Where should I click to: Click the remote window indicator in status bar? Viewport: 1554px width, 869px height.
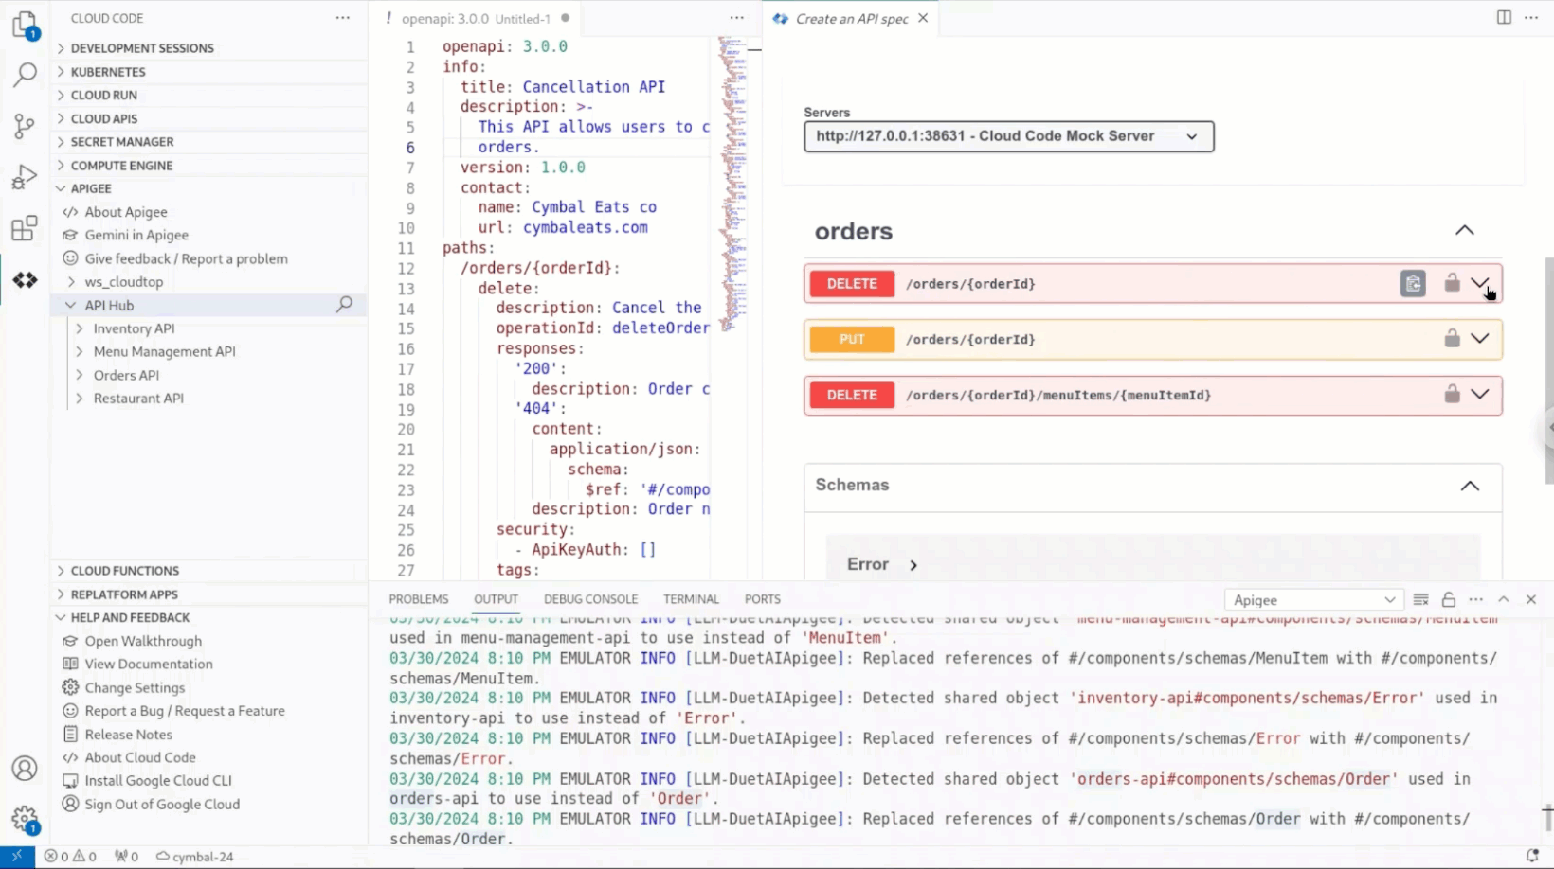[x=17, y=856]
